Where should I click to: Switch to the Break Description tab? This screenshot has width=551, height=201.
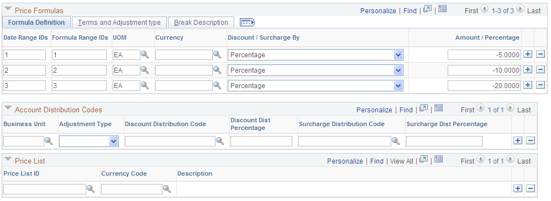tap(201, 23)
